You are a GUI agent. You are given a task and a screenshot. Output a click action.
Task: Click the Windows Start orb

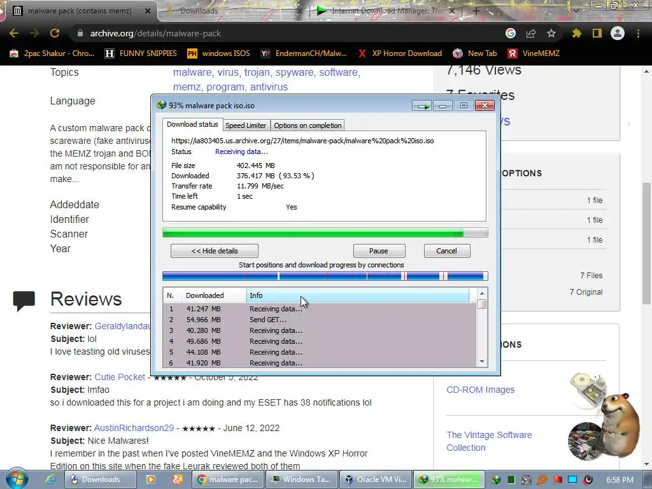17,479
